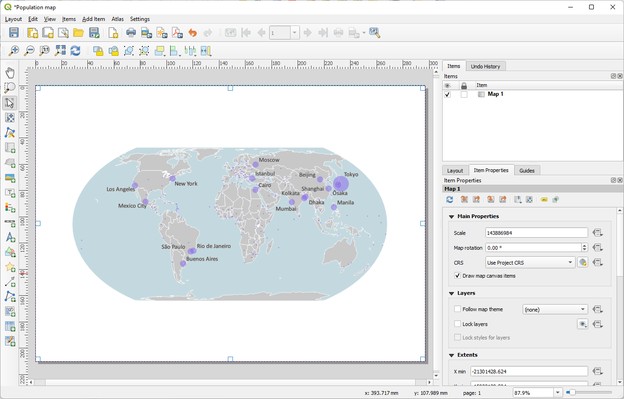
Task: Open the Add Picture tool
Action: tap(10, 178)
